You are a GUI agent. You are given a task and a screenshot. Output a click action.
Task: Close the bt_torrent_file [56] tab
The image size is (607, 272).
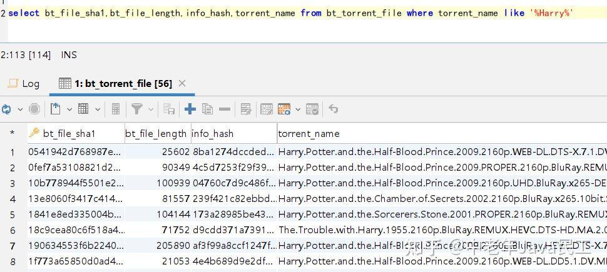[x=182, y=83]
